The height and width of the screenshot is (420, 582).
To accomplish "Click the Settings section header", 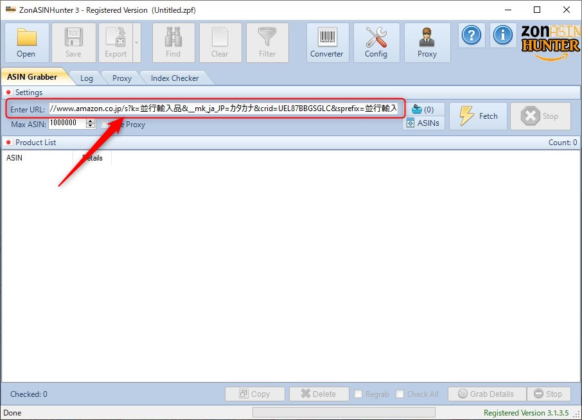I will tap(291, 92).
